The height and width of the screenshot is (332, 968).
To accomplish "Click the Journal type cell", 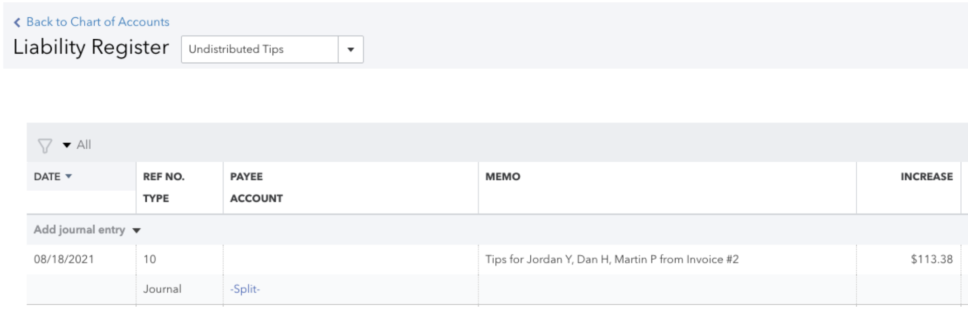I will tap(162, 289).
